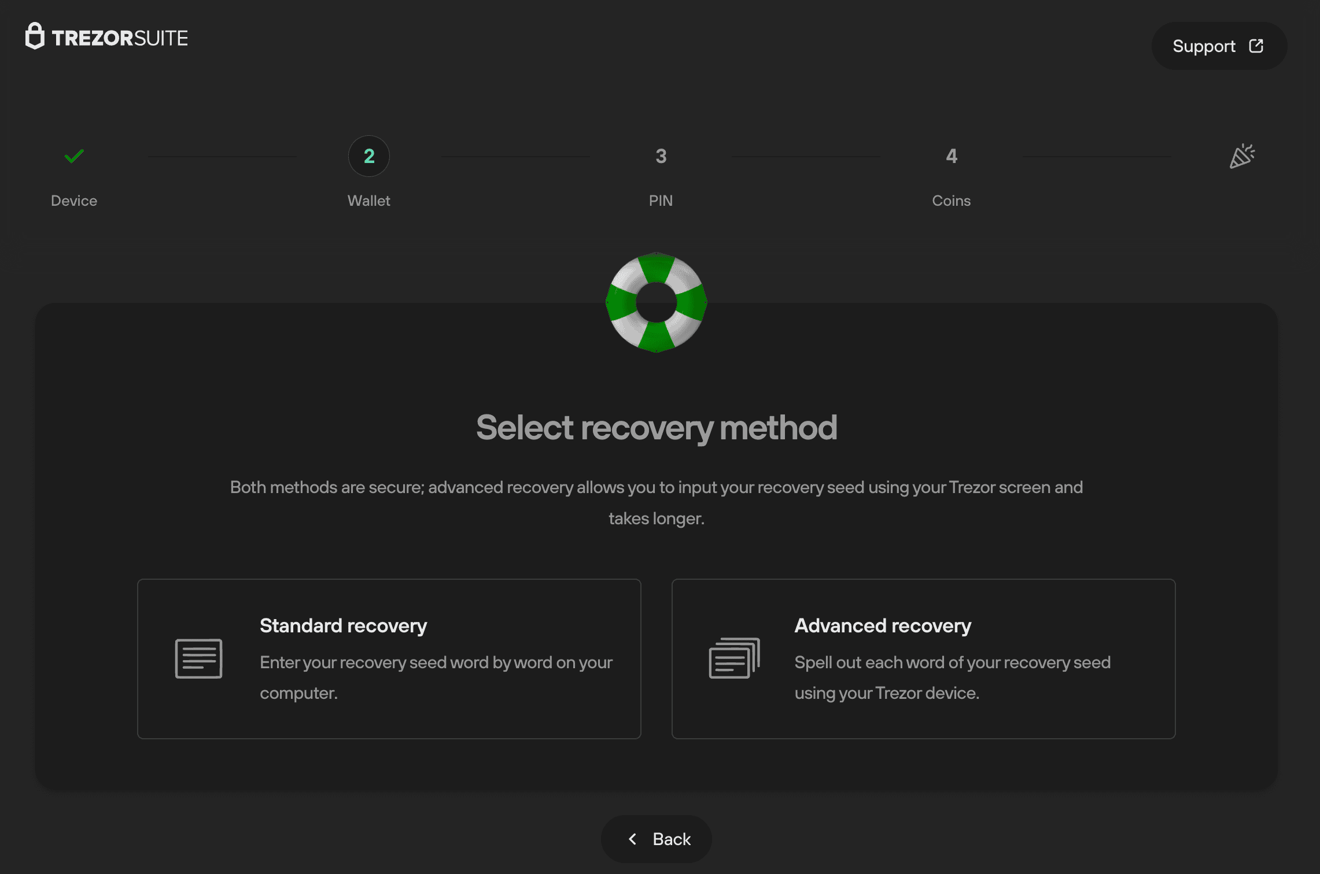Image resolution: width=1320 pixels, height=874 pixels.
Task: Click the left chevron in Back button
Action: click(633, 839)
